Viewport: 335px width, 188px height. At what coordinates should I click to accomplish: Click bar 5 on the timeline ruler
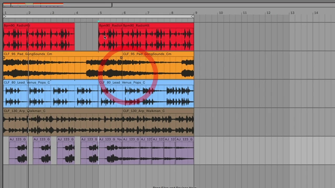(101, 13)
